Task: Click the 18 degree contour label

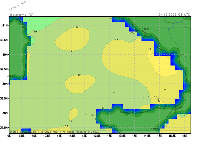Action: 150,49
